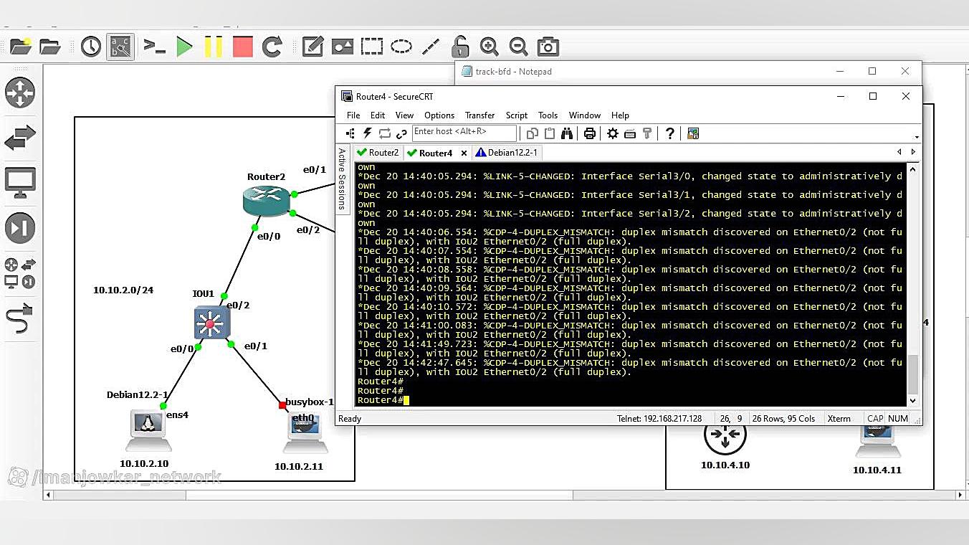Open SecureCRT Transfer menu
Image resolution: width=969 pixels, height=545 pixels.
tap(479, 115)
